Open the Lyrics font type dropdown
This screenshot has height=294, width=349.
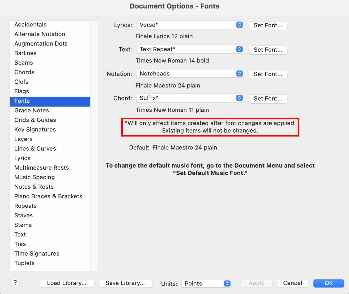click(x=190, y=25)
